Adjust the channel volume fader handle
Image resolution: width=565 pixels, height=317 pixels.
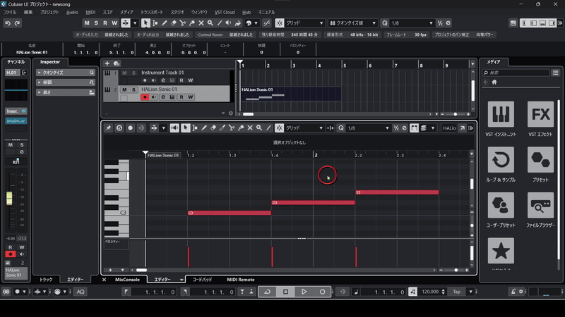tap(9, 199)
